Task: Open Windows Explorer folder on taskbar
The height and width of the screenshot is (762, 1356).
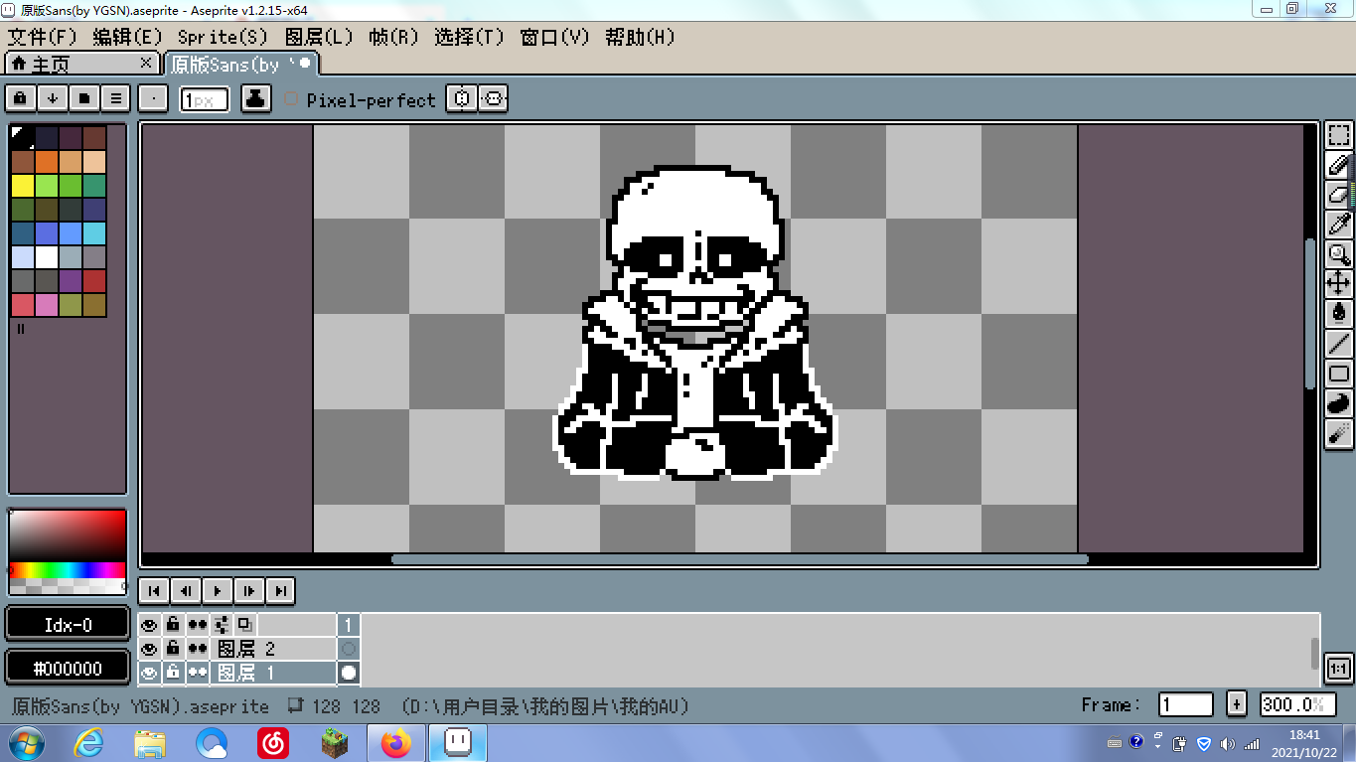Action: (151, 742)
